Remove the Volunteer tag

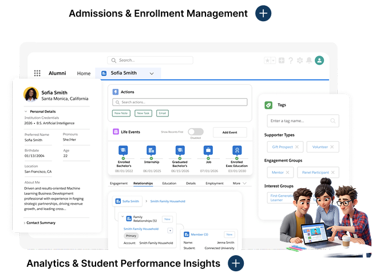332,147
